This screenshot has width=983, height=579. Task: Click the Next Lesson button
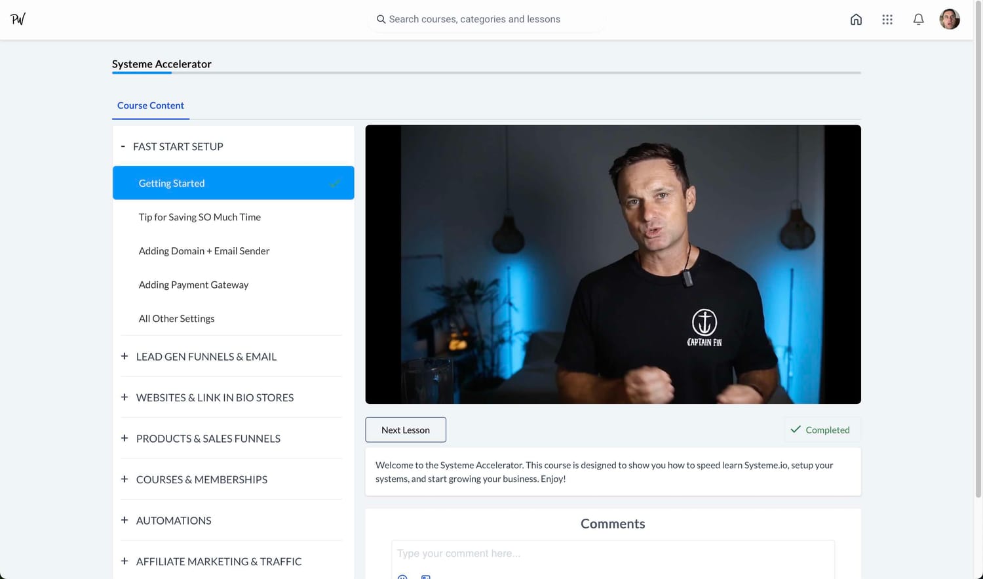[x=406, y=429]
